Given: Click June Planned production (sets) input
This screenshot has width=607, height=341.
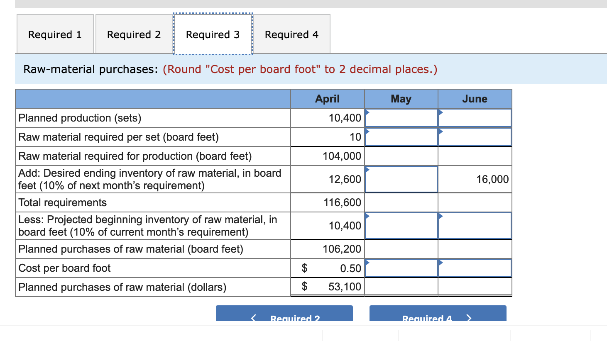Looking at the screenshot, I should [475, 118].
